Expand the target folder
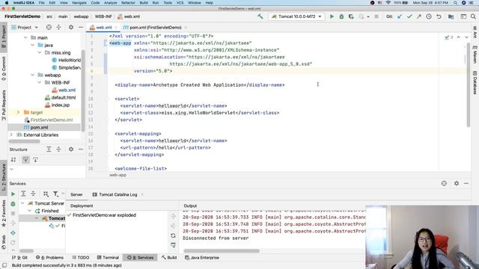The height and width of the screenshot is (269, 479). point(18,112)
